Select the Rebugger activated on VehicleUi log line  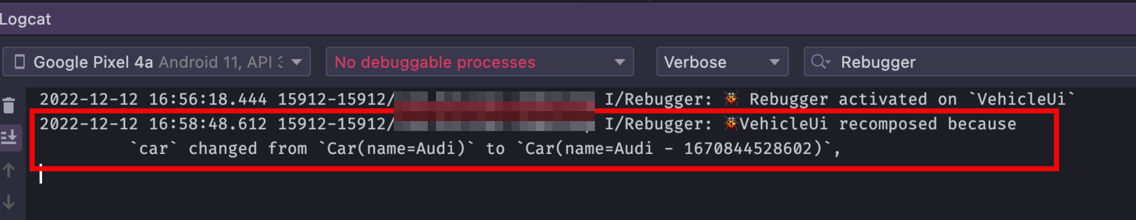point(556,99)
